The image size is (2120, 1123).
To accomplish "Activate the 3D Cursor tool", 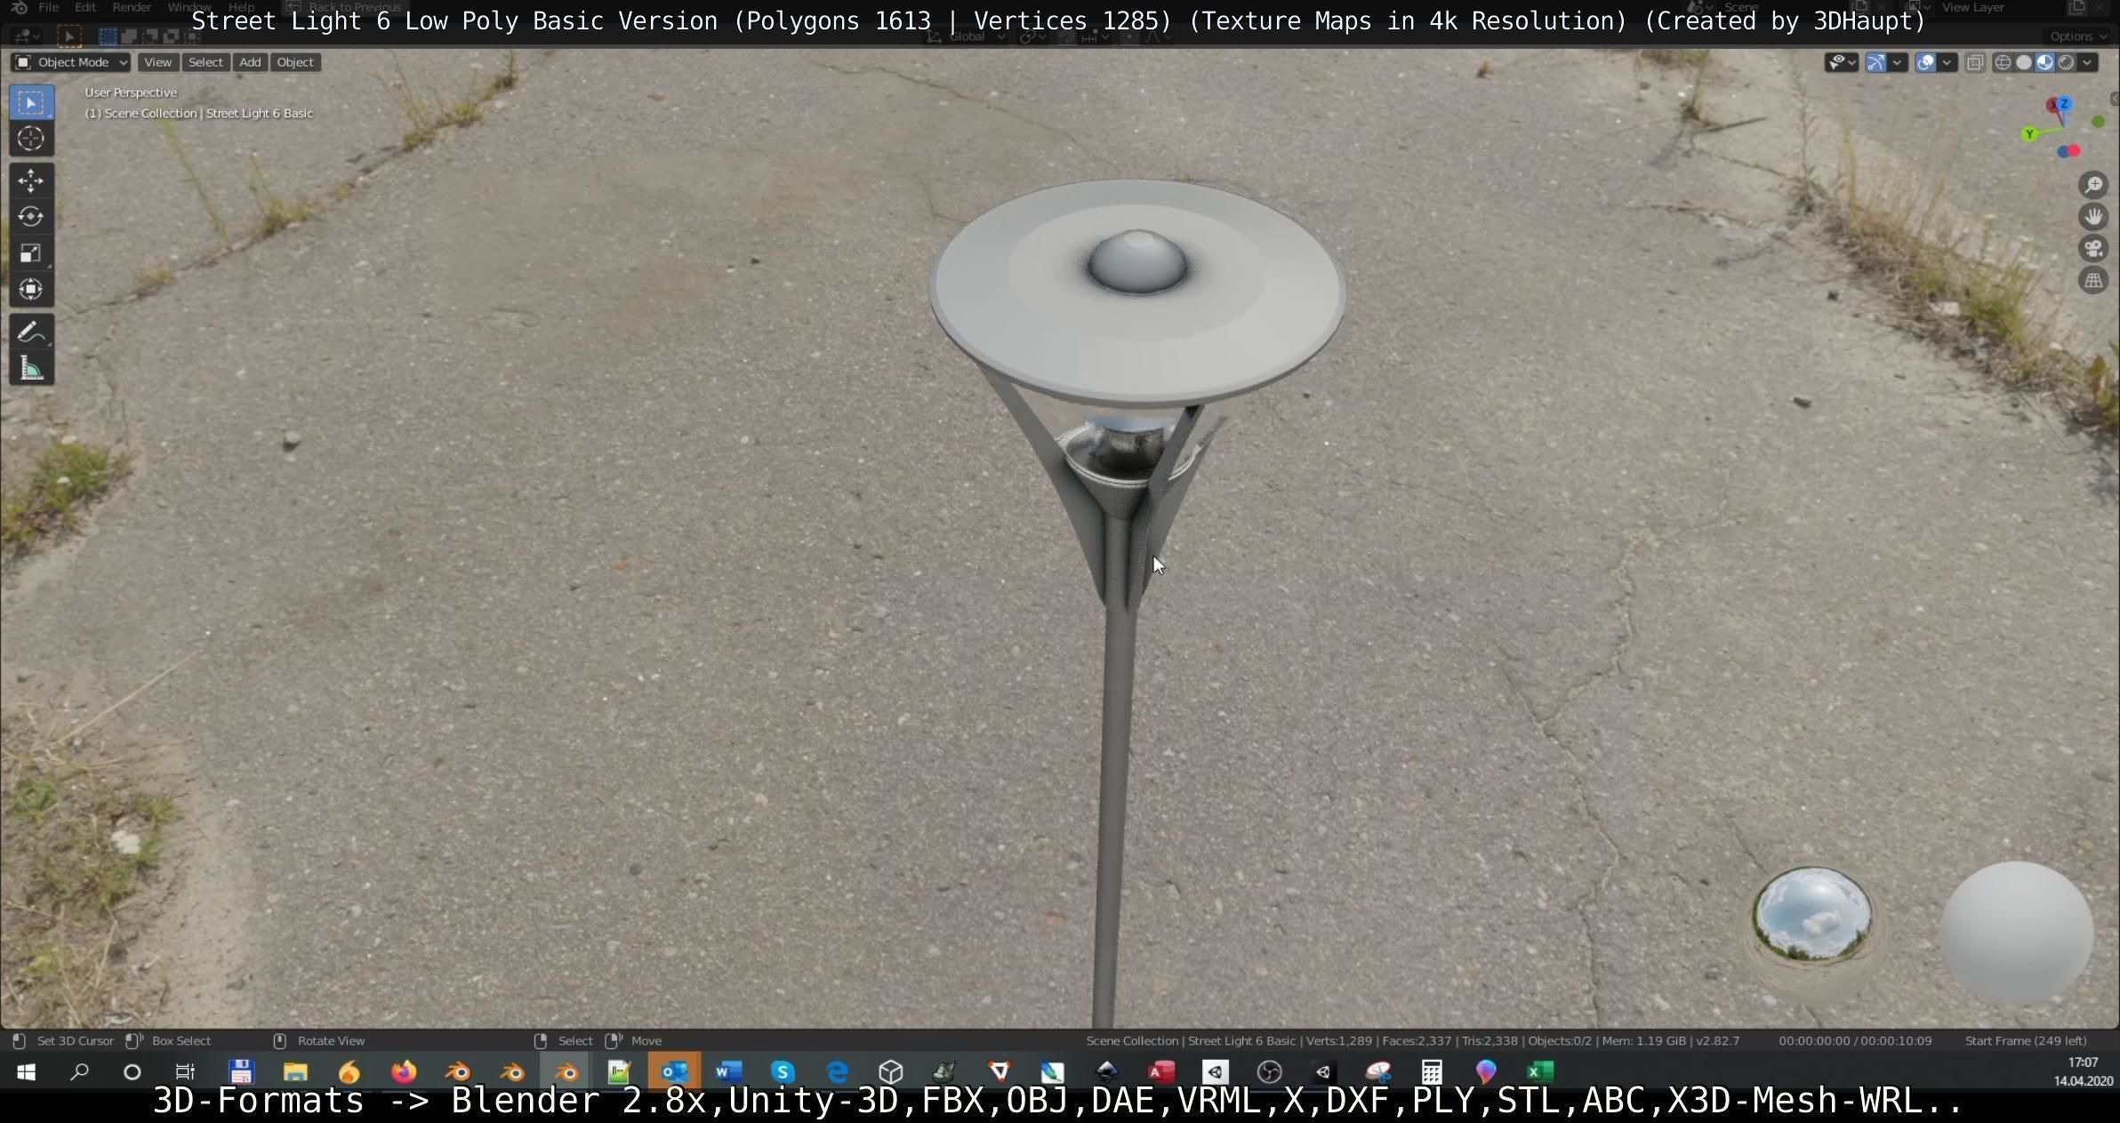I will (31, 139).
